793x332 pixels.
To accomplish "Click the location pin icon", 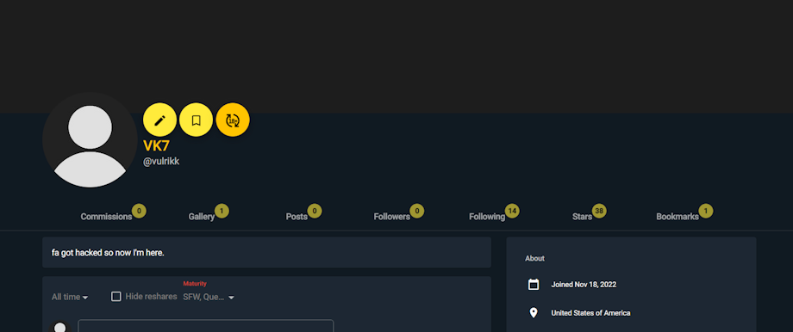I will point(534,313).
